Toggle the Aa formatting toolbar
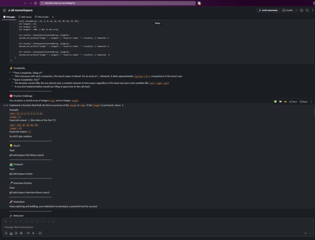Screen dimensions: 315x240 tap(11, 233)
